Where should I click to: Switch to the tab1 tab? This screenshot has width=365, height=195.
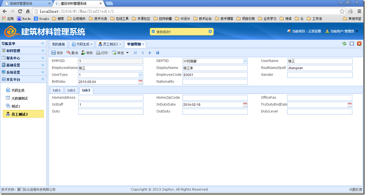pos(57,90)
